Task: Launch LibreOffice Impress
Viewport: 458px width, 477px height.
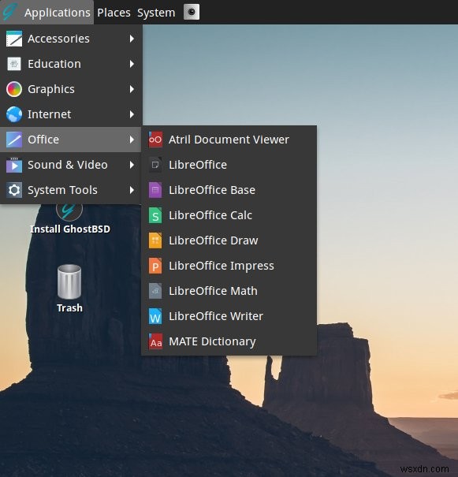Action: (229, 266)
